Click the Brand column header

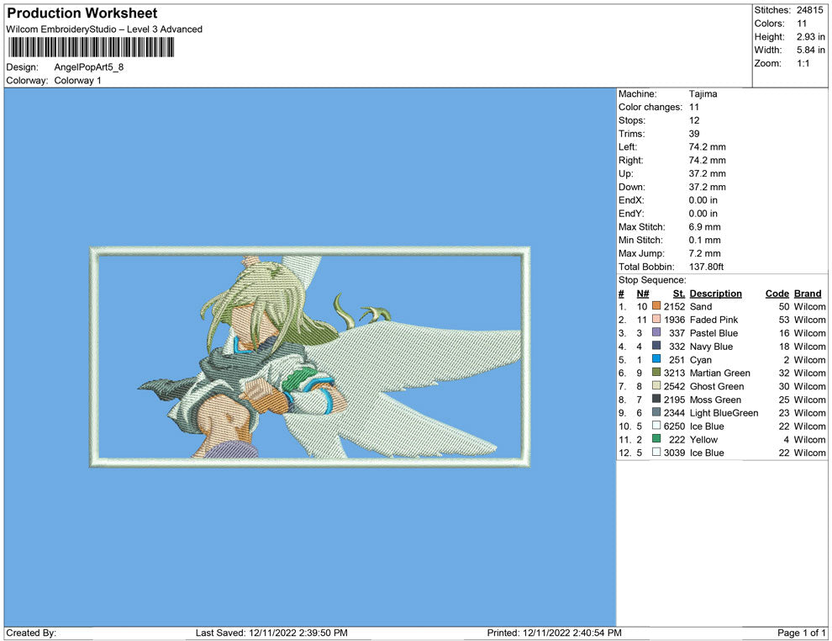coord(808,294)
